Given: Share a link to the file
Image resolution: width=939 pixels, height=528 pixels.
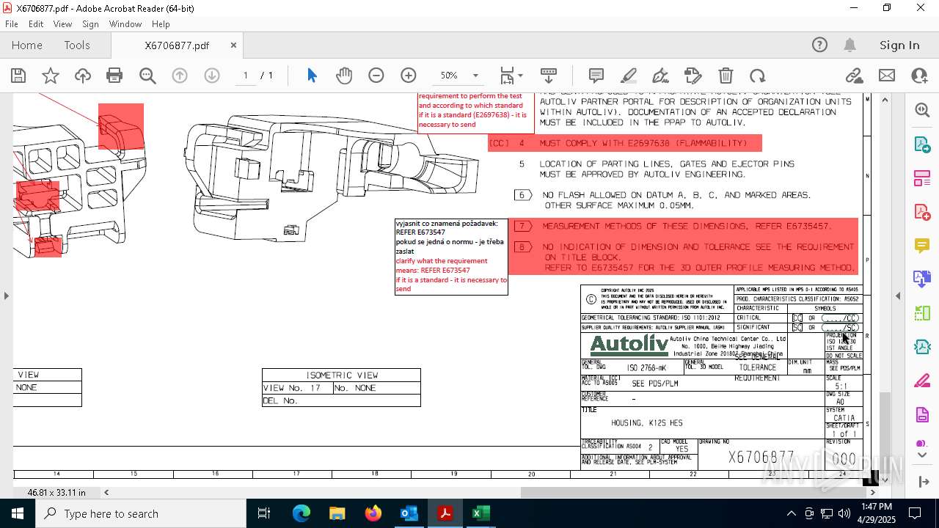Looking at the screenshot, I should coord(854,76).
